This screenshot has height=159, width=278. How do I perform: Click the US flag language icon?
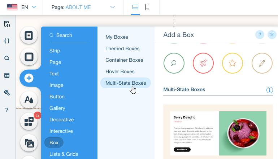click(x=12, y=7)
